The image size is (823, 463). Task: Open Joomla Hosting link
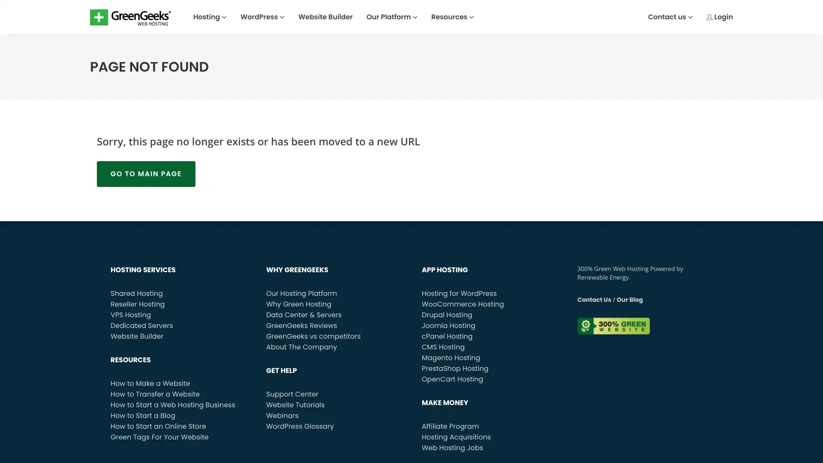448,326
